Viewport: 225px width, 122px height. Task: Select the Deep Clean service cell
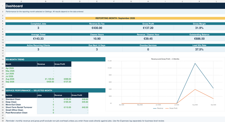pyautogui.click(x=21, y=102)
